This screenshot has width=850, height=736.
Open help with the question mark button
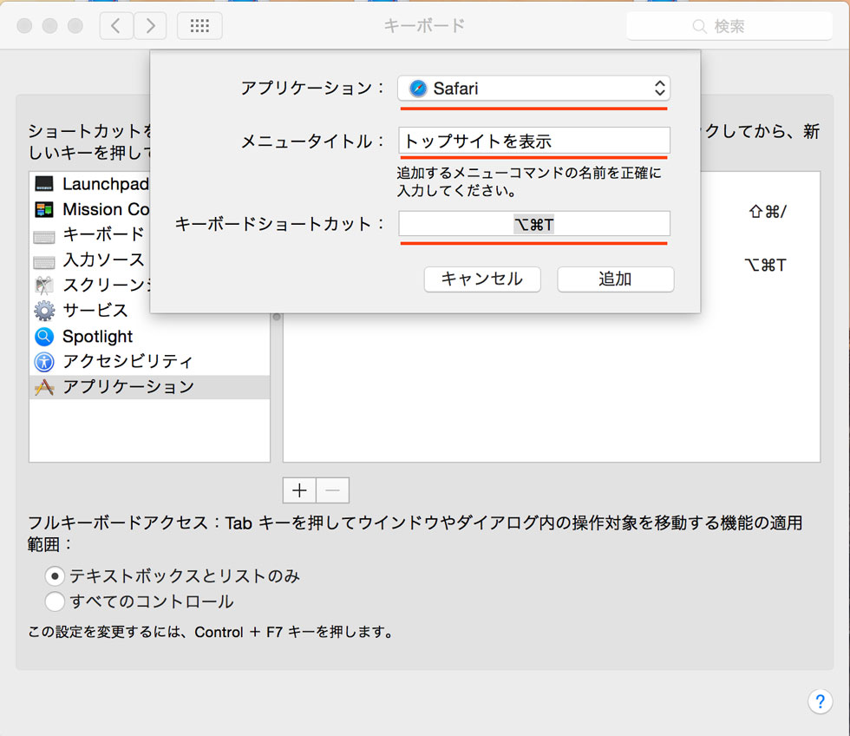(820, 701)
